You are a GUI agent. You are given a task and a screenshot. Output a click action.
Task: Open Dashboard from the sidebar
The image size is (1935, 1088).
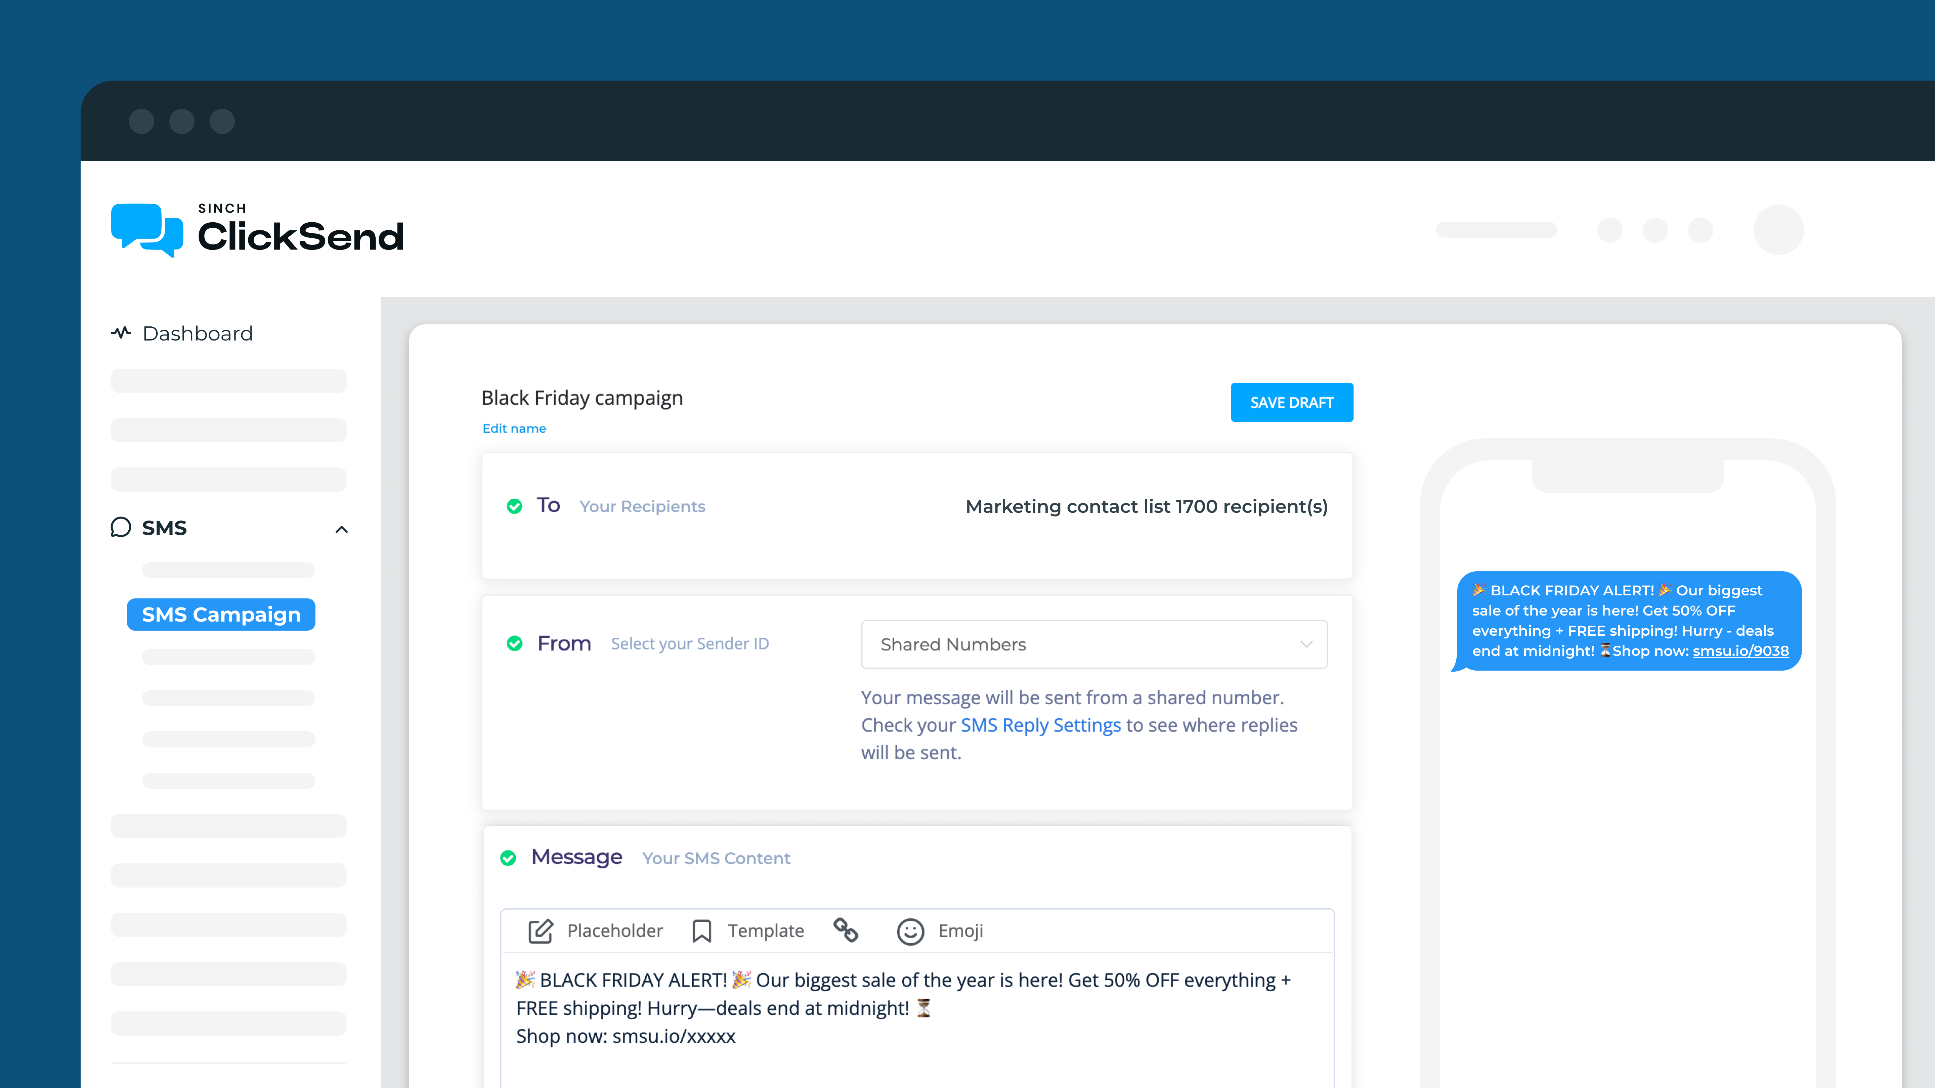[x=197, y=333]
